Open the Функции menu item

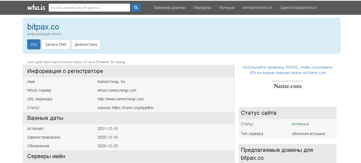(x=227, y=8)
